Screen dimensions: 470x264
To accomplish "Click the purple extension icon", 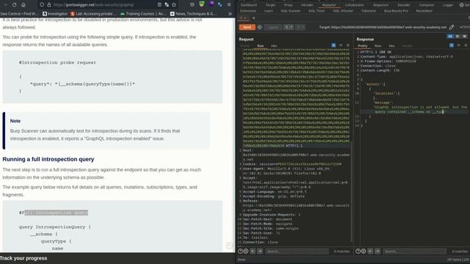I will [x=211, y=4].
